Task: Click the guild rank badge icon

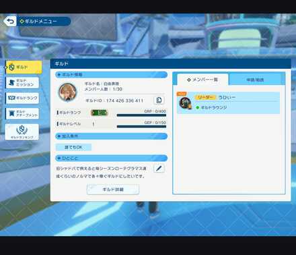Action: point(99,113)
